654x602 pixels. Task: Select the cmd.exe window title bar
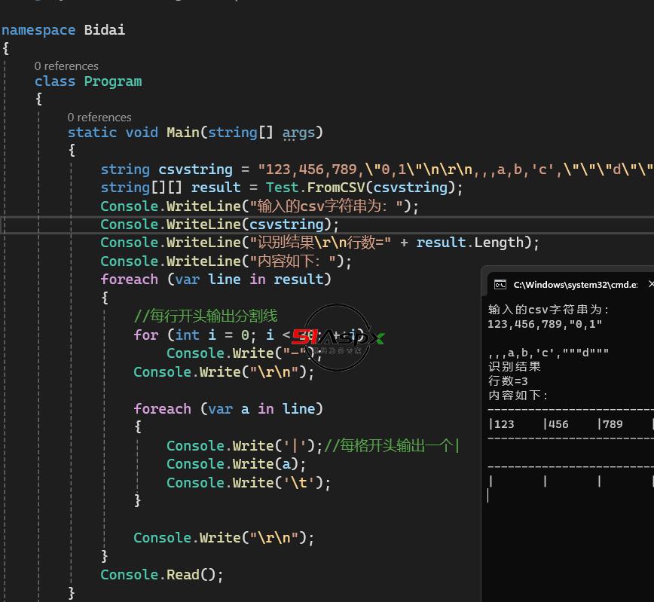click(x=574, y=284)
